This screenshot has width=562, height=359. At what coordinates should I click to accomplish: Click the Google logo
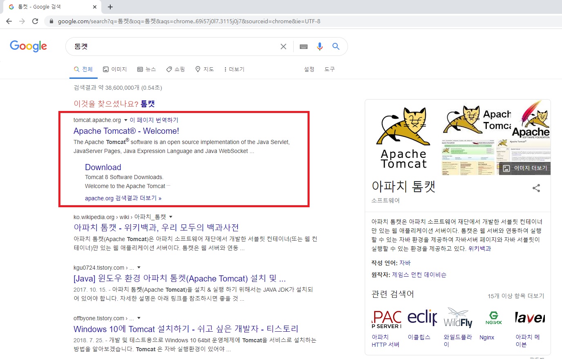[x=29, y=46]
